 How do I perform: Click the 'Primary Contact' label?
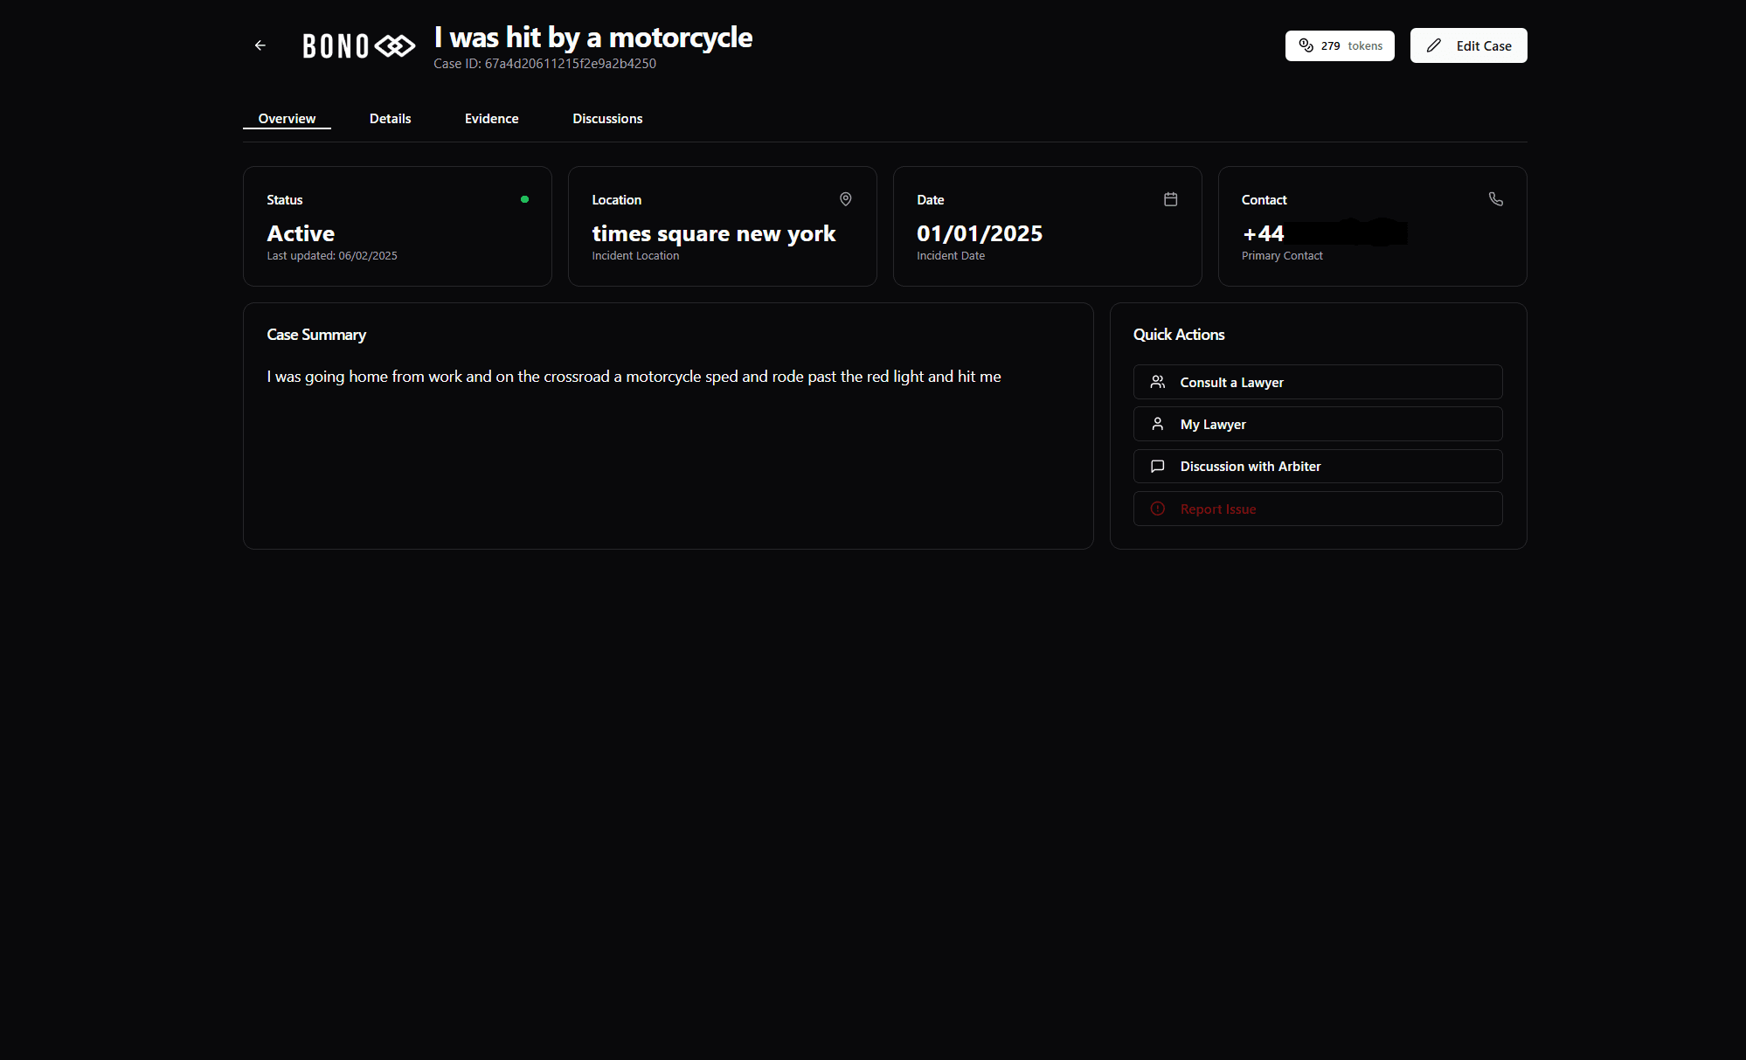[x=1282, y=256]
